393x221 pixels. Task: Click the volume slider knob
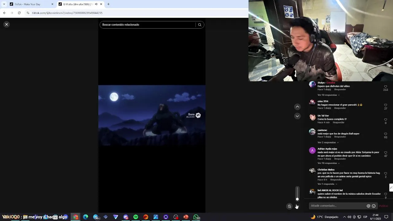pyautogui.click(x=297, y=199)
